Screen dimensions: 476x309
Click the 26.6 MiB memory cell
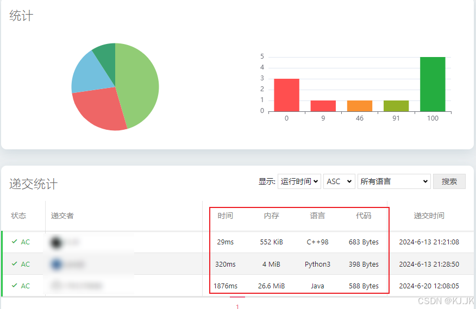[x=271, y=286]
